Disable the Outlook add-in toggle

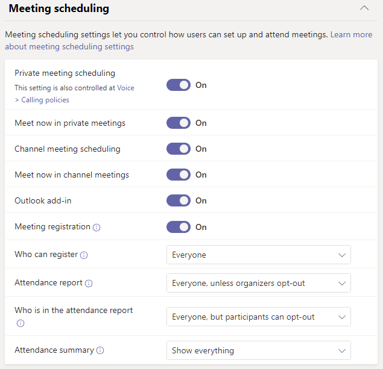click(x=179, y=201)
